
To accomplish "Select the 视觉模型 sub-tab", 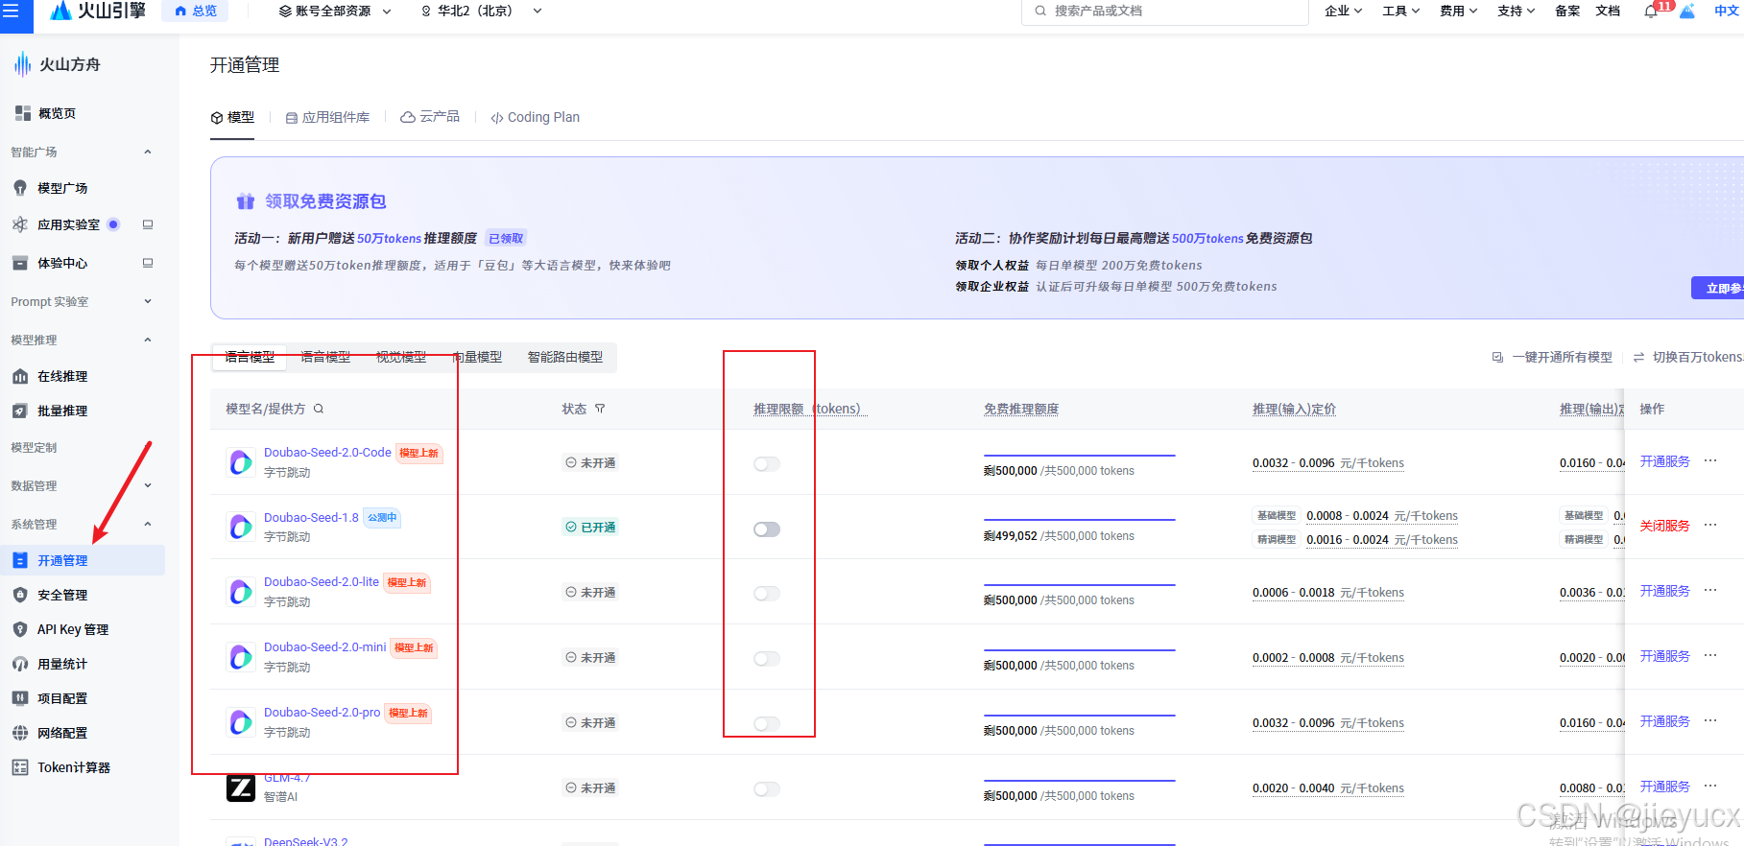I will 401,357.
